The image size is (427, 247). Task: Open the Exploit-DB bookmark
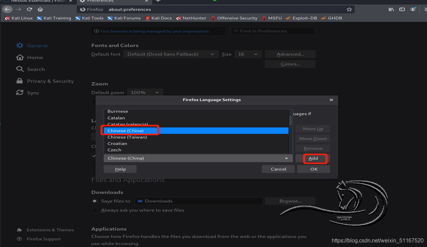(301, 18)
